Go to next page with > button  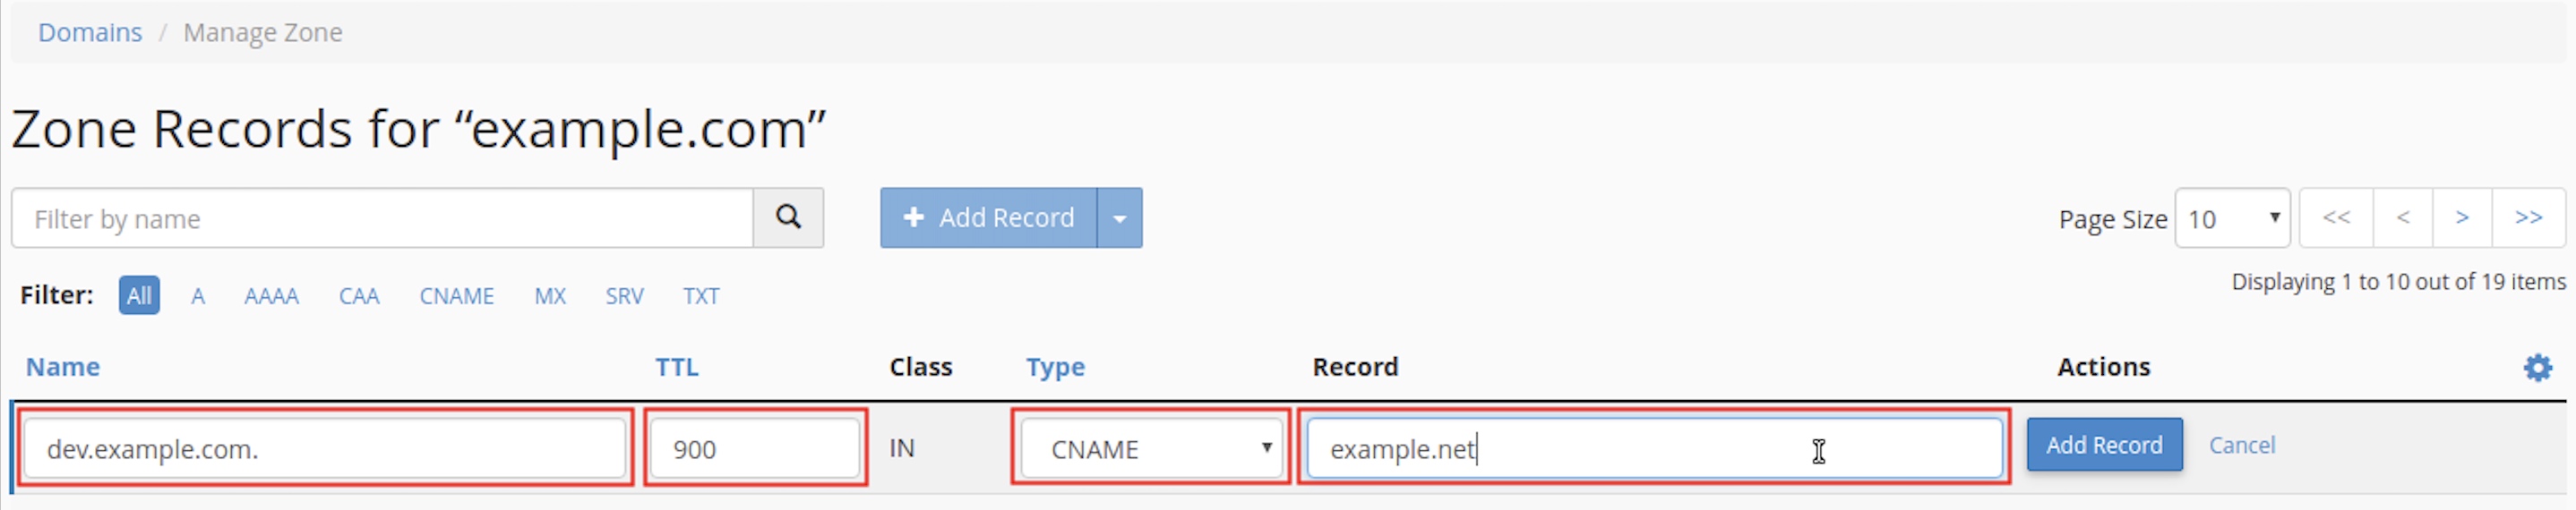coord(2462,217)
